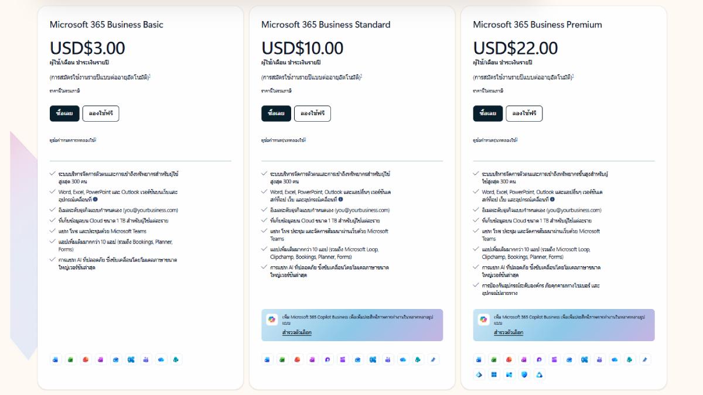Click the Purview triangle icon in Business Premium card

[539, 375]
